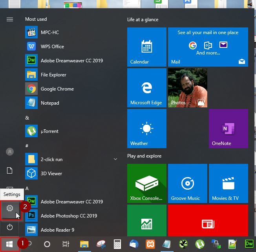Expand the Start menu hamburger icon
Image resolution: width=256 pixels, height=252 pixels.
10,19
